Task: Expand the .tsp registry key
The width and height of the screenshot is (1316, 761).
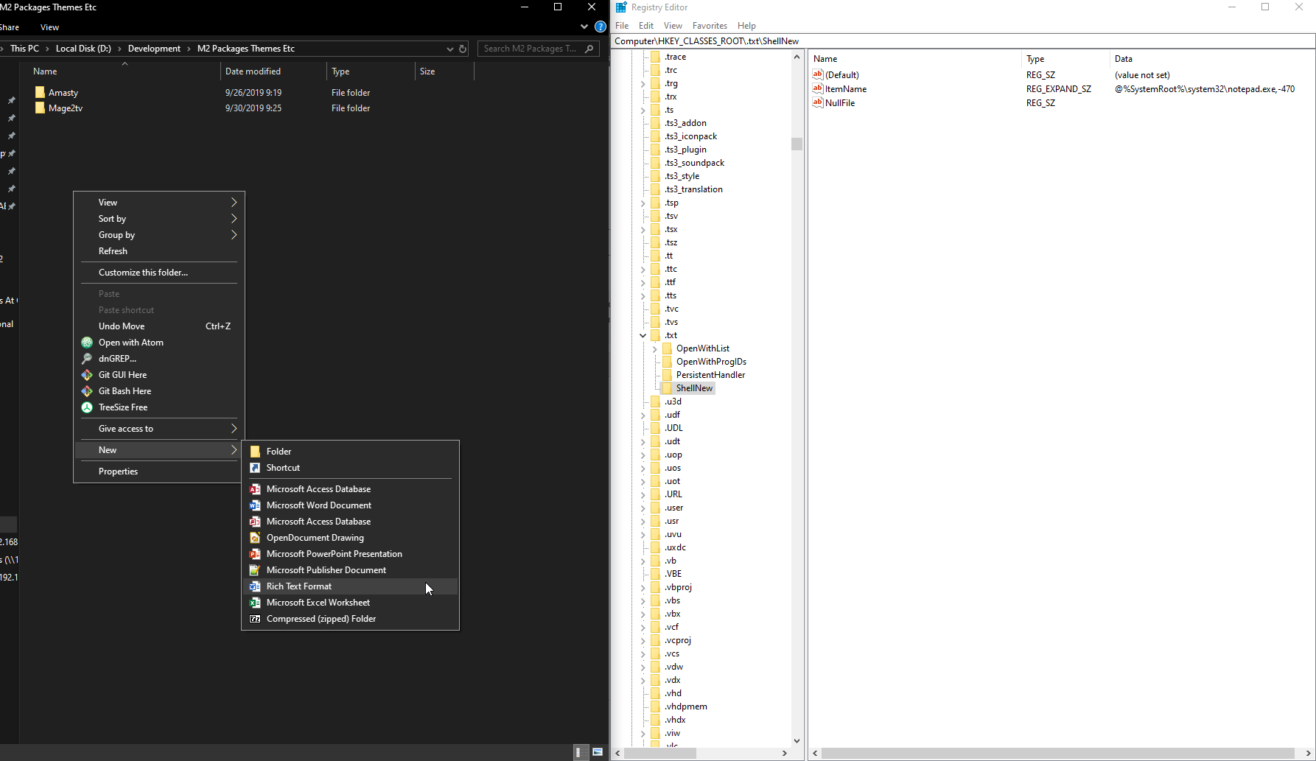Action: pyautogui.click(x=643, y=203)
